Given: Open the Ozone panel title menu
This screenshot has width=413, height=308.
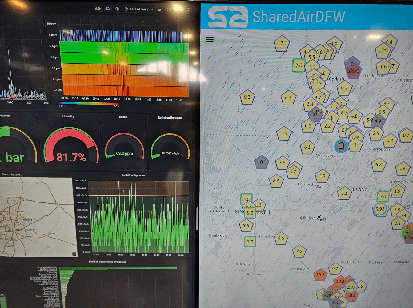Looking at the screenshot, I should pos(123,117).
